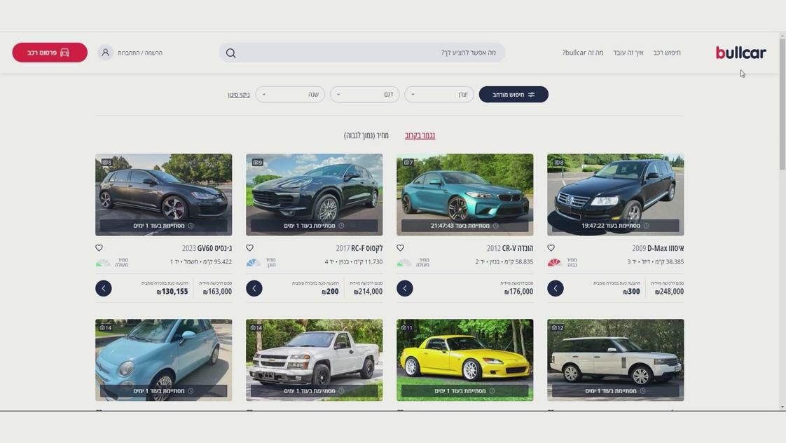This screenshot has height=443, width=786.
Task: Select the מחיר (נמוך לגבוה) sort tab
Action: pyautogui.click(x=366, y=135)
